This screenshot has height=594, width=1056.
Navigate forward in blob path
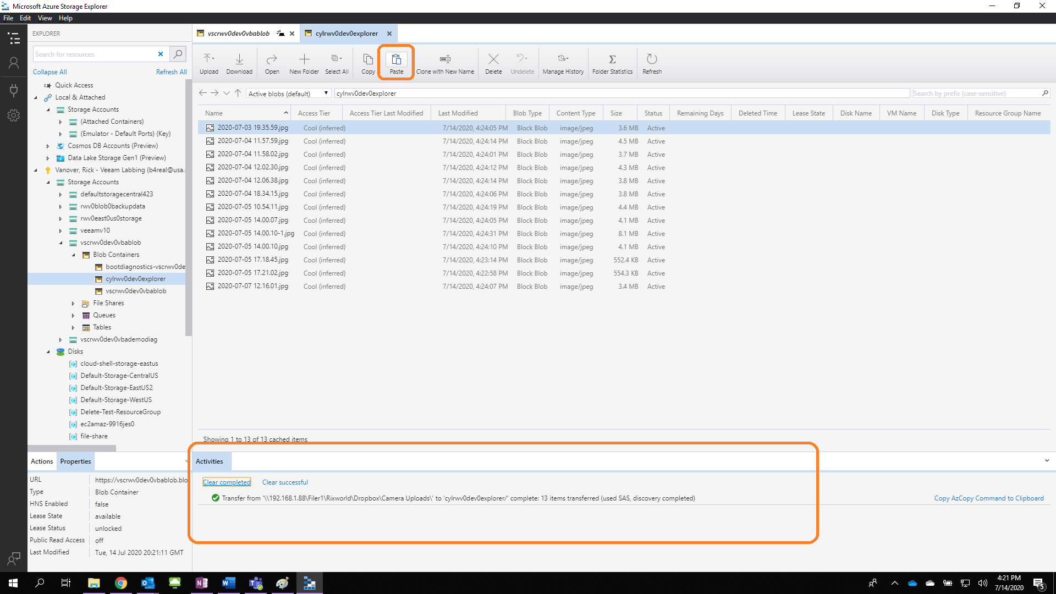click(x=215, y=93)
